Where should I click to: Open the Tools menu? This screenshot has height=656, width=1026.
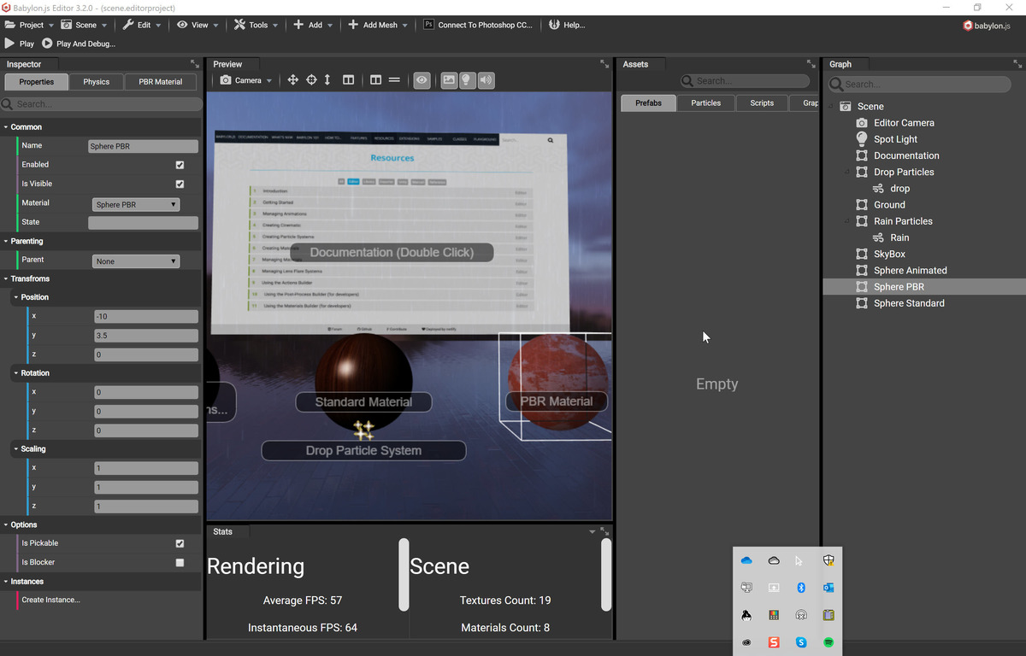pyautogui.click(x=256, y=25)
